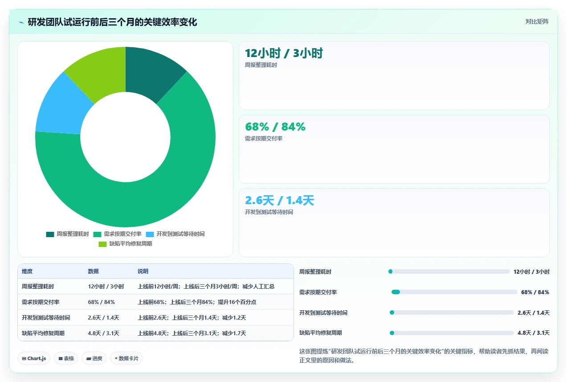
Task: Click the 表格 tag chip
Action: [66, 358]
